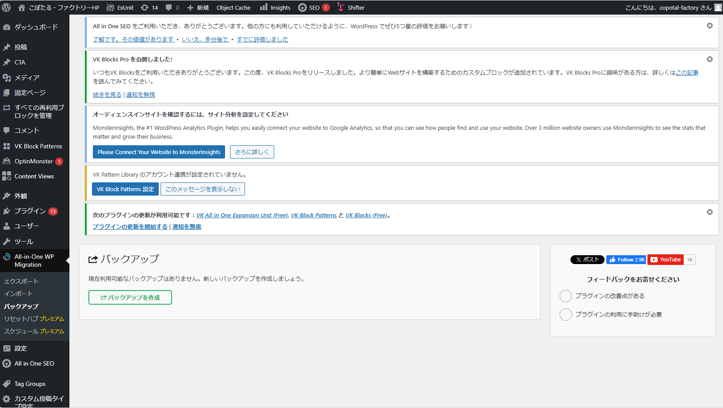Open the ダッシュボード sidebar icon
Image resolution: width=723 pixels, height=408 pixels.
tap(7, 27)
